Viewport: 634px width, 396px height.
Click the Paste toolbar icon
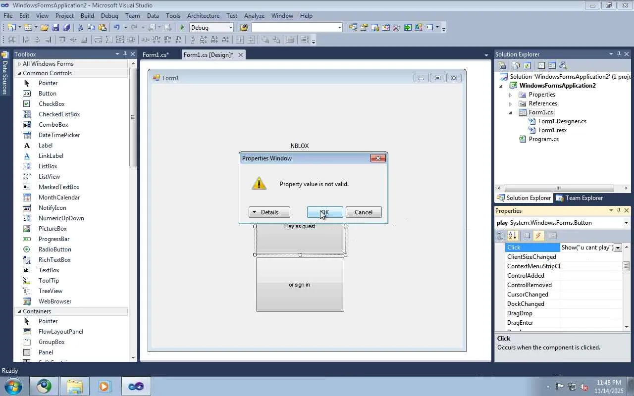pyautogui.click(x=103, y=28)
